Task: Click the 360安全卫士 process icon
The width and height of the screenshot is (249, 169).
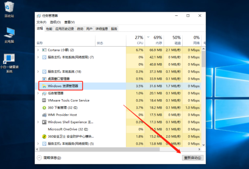Action: click(x=44, y=136)
